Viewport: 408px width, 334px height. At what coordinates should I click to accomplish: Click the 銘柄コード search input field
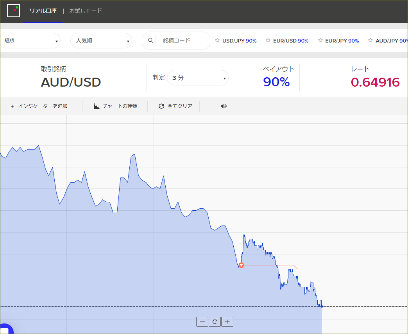(182, 41)
